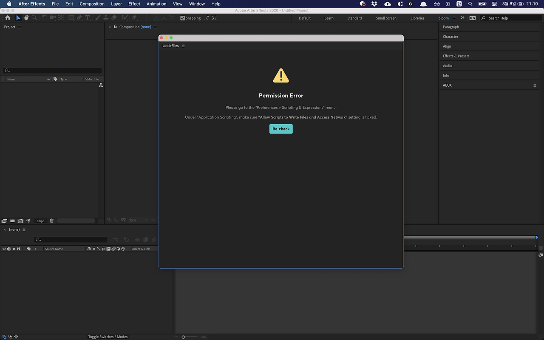Click the 8 bpc color depth button
The height and width of the screenshot is (340, 544).
point(40,221)
